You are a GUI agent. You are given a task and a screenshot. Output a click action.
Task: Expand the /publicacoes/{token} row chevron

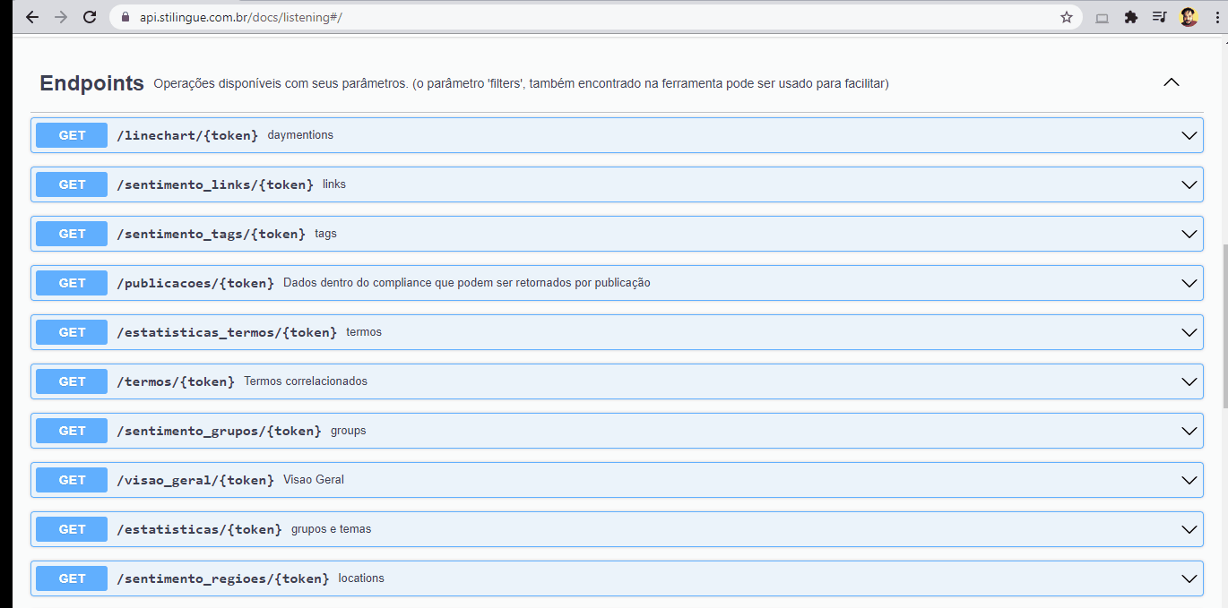(1189, 283)
